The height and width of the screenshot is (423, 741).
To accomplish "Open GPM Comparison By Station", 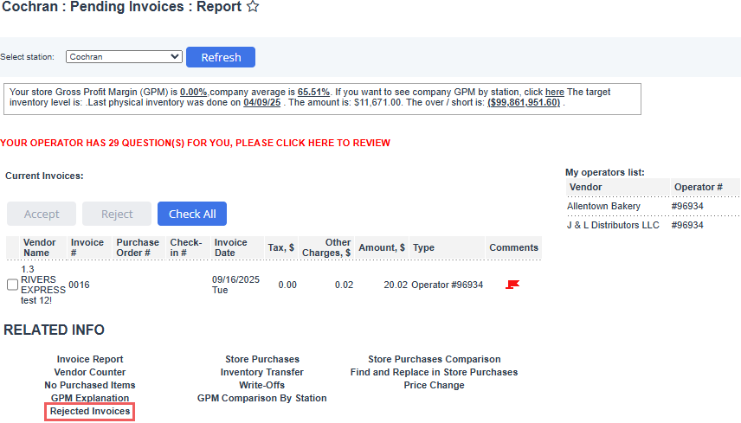I will [262, 398].
